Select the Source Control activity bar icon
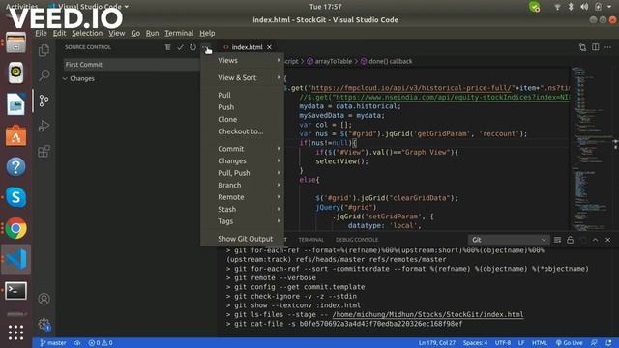Screen dimensions: 619x348 [x=44, y=101]
